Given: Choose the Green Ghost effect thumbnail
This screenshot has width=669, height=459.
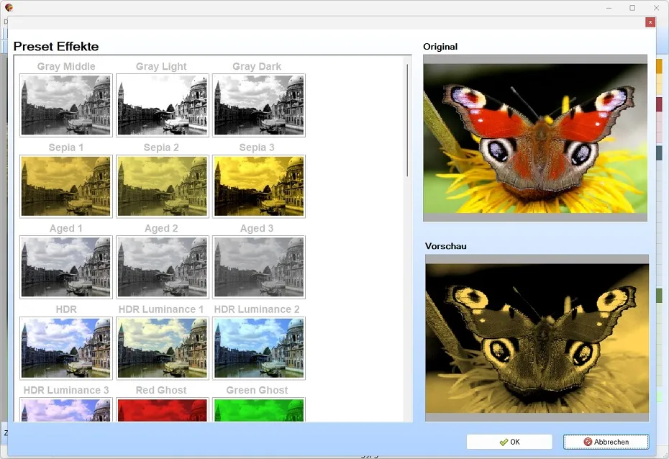Looking at the screenshot, I should coord(259,409).
